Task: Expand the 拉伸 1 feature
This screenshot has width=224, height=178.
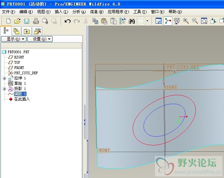Action: (4, 78)
